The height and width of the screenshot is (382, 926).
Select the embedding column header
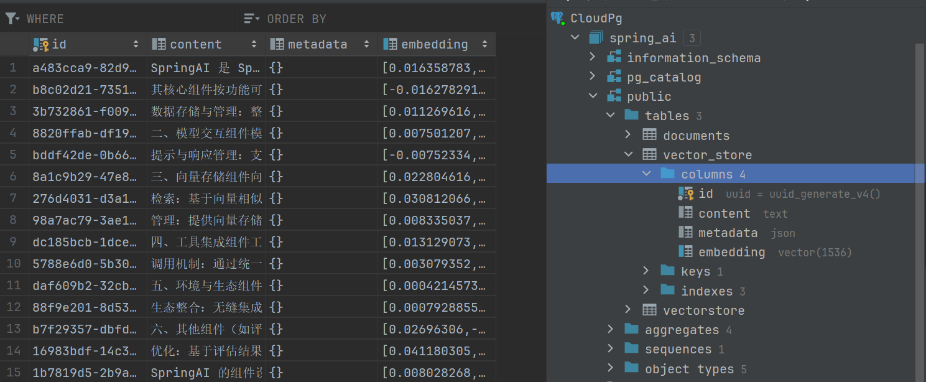[437, 44]
